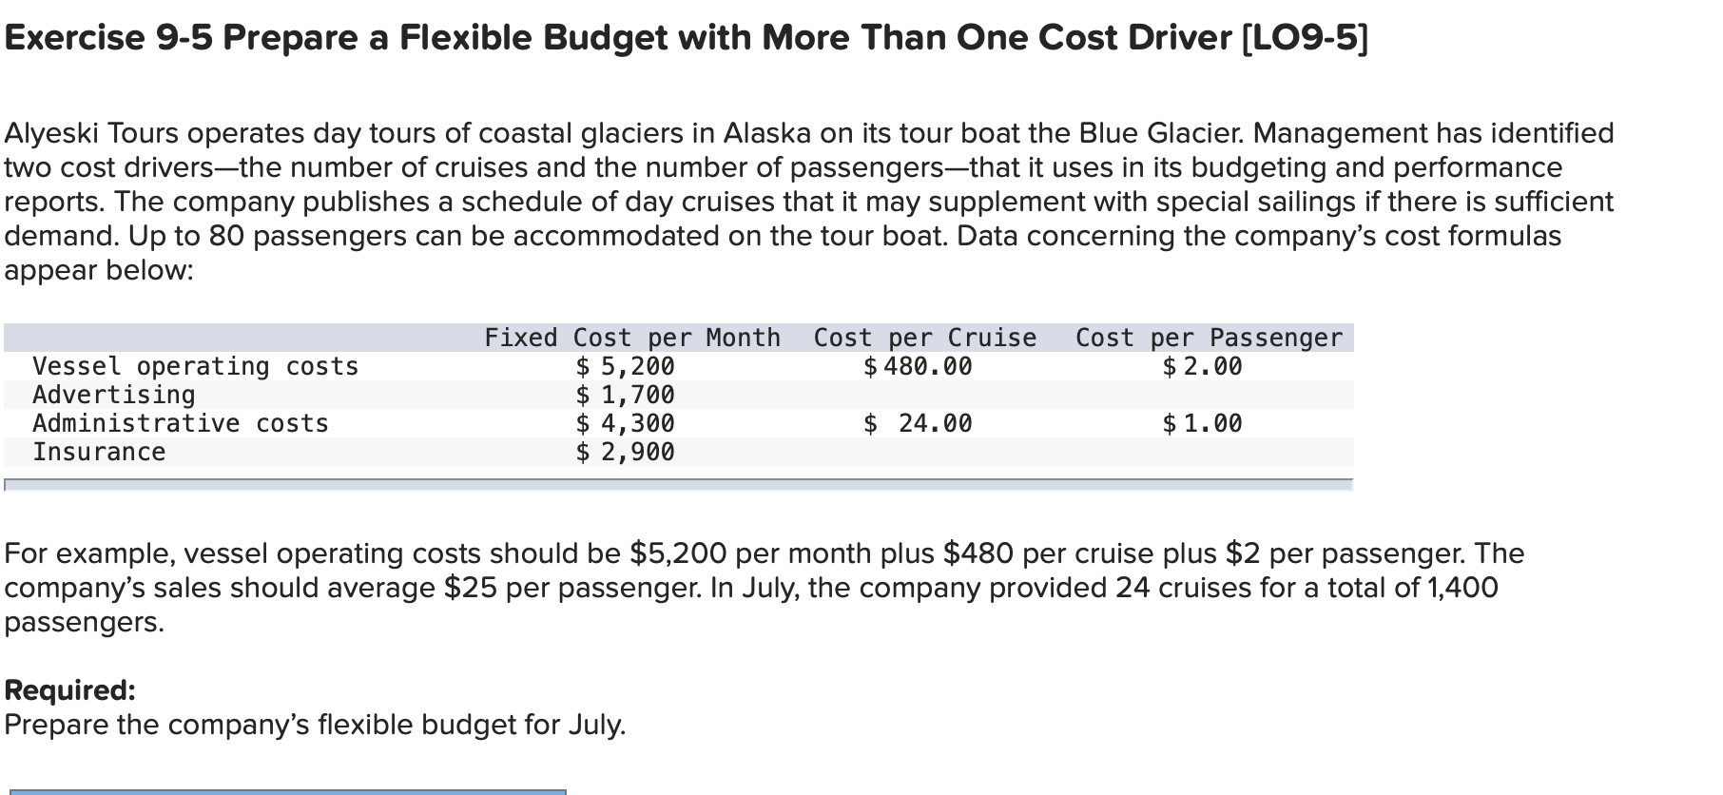1723x795 pixels.
Task: Click the $1.00 cost per passenger cell
Action: point(1202,423)
